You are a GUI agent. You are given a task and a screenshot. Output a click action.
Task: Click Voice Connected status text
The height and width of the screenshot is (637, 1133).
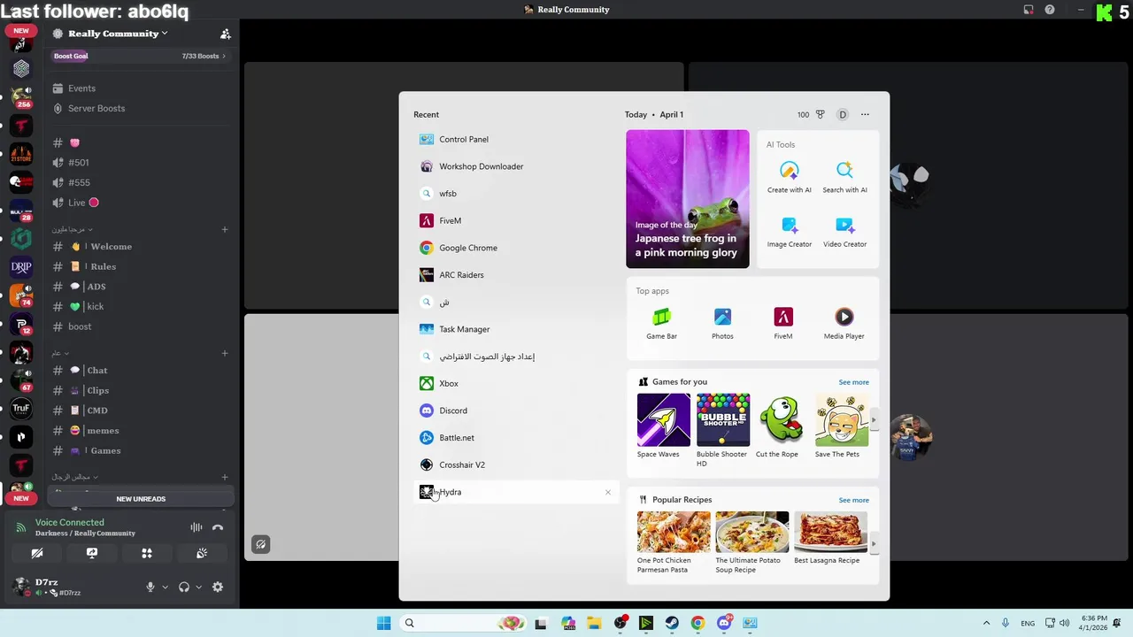pos(69,523)
